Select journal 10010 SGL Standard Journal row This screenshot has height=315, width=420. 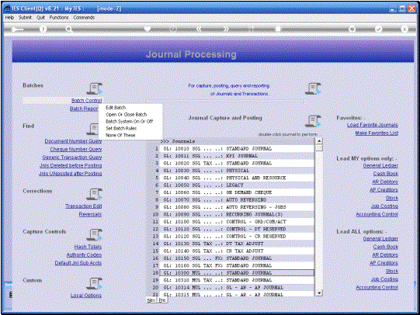click(237, 148)
